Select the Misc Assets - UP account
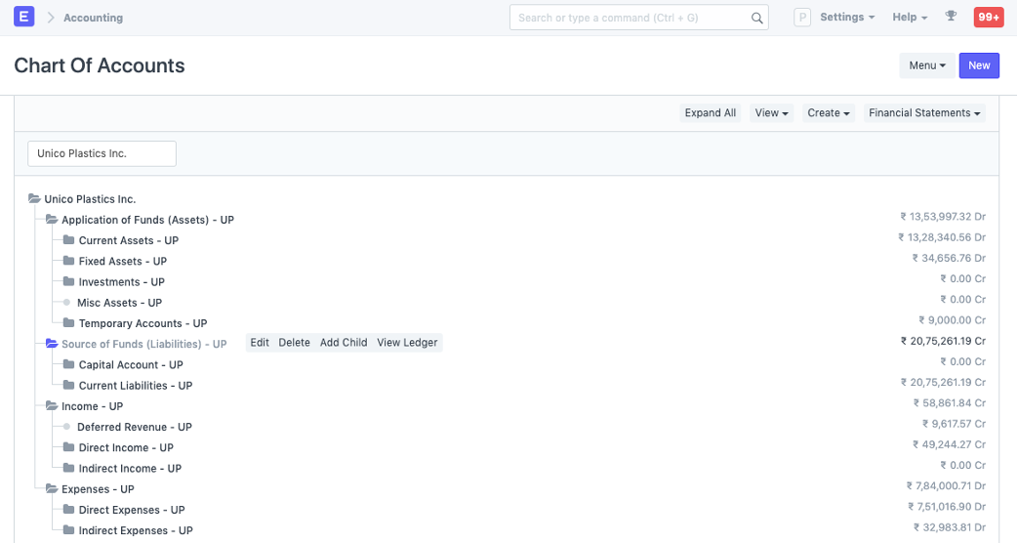1018x543 pixels. [x=119, y=303]
